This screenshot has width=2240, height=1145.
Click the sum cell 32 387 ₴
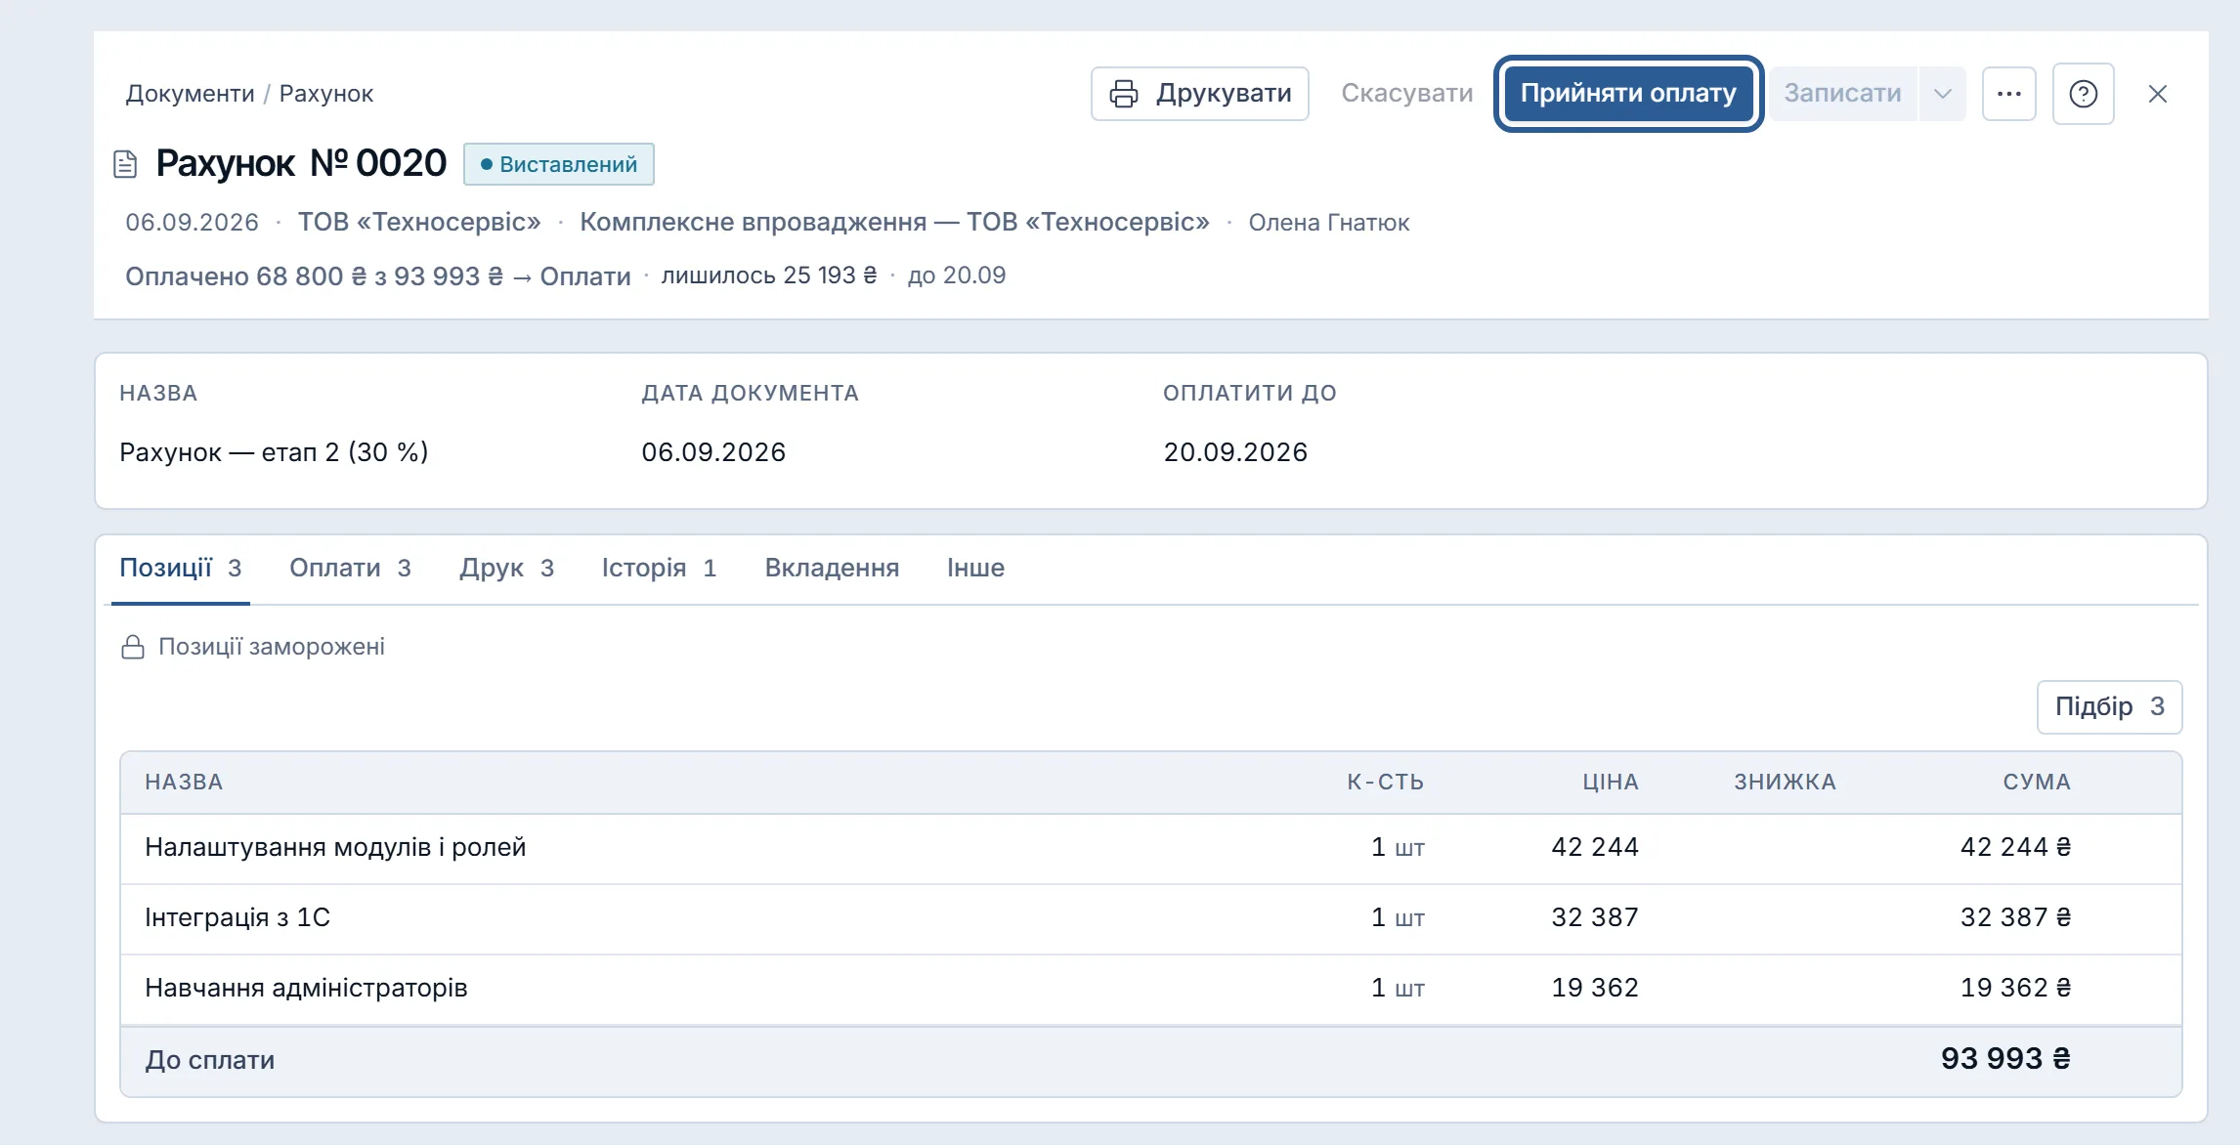click(2015, 918)
